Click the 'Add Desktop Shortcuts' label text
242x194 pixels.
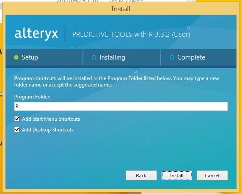tap(48, 130)
